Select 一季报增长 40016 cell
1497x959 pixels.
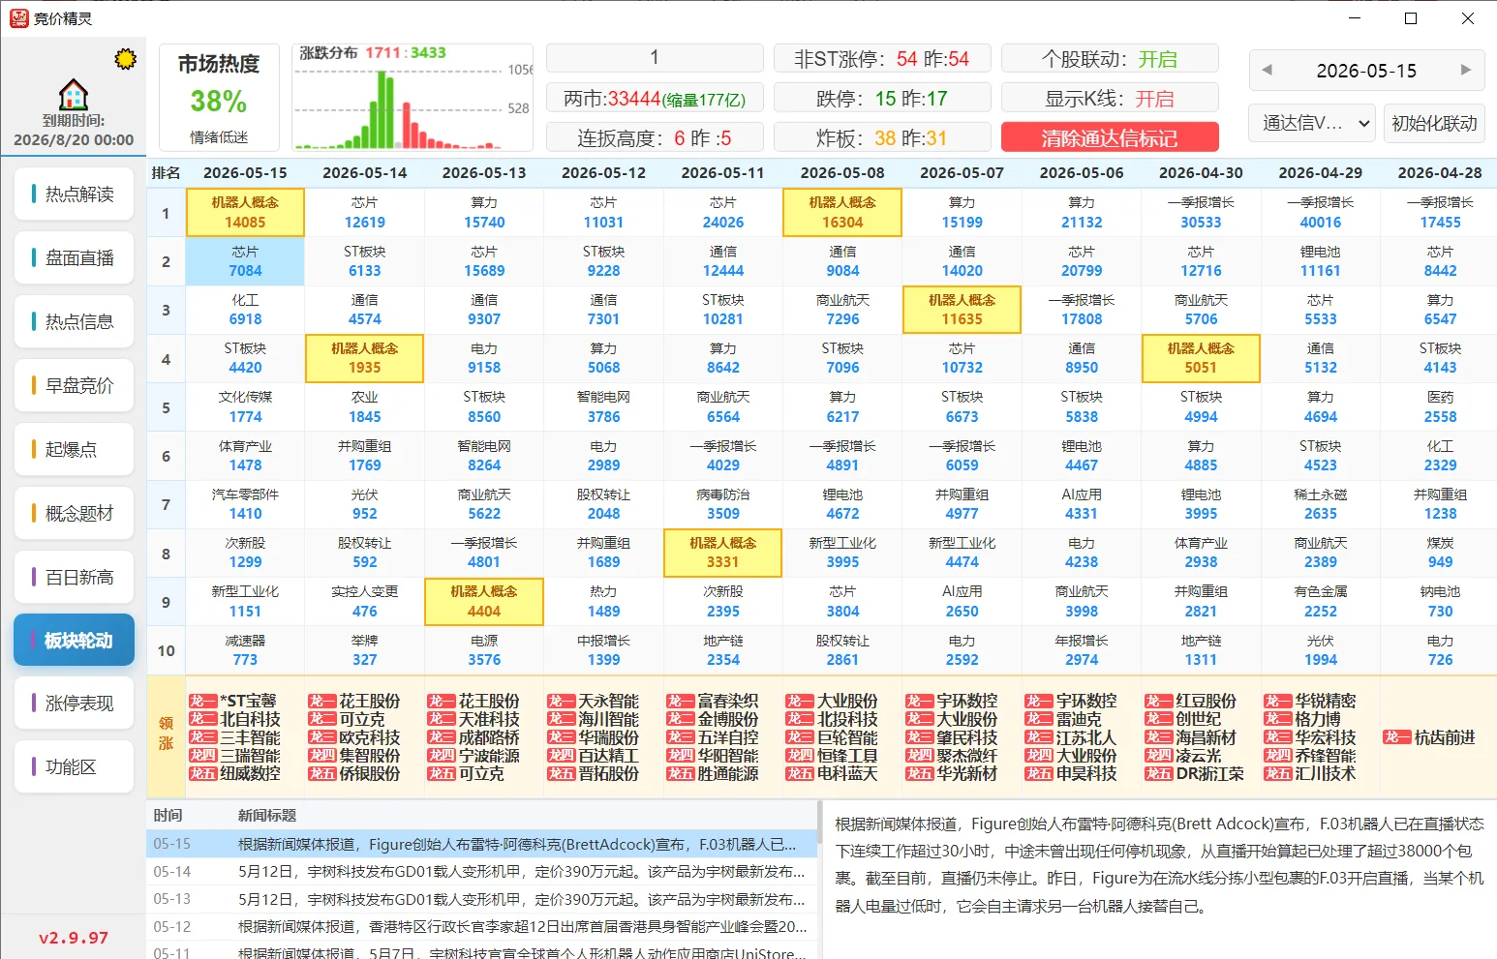coord(1320,213)
